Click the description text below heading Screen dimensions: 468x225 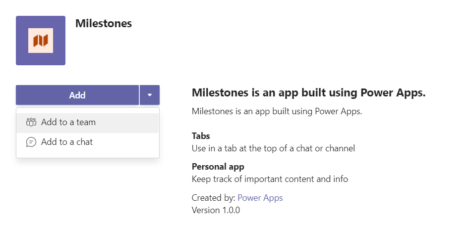277,111
